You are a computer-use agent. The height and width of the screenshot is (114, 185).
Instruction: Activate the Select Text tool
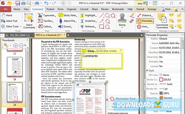tap(9, 21)
